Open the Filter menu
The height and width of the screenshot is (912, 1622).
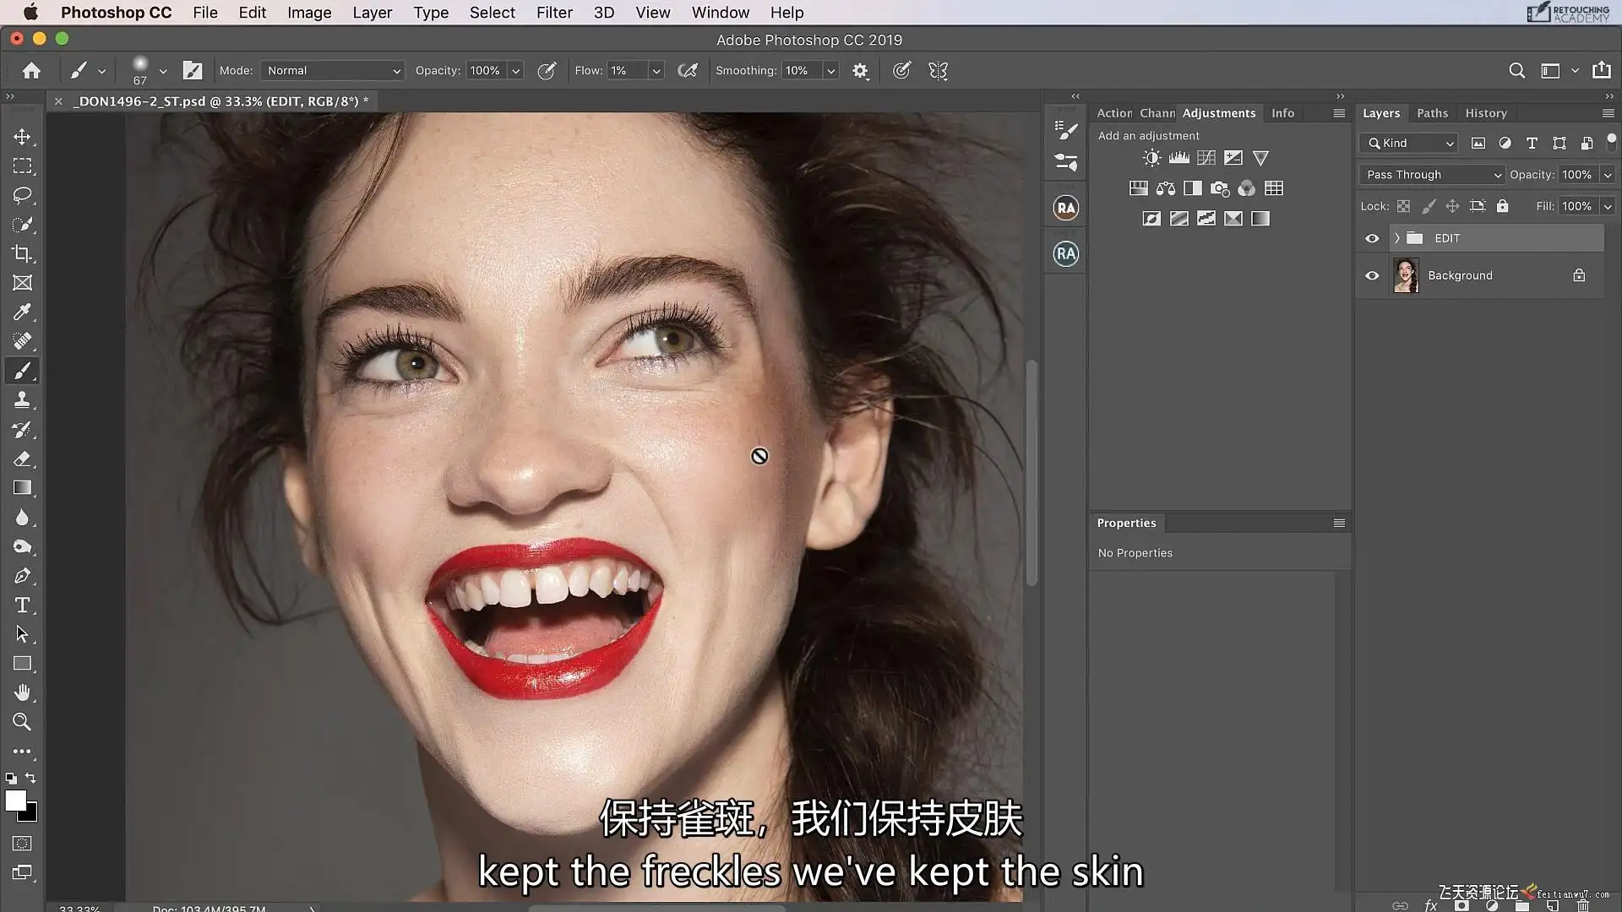[x=554, y=13]
